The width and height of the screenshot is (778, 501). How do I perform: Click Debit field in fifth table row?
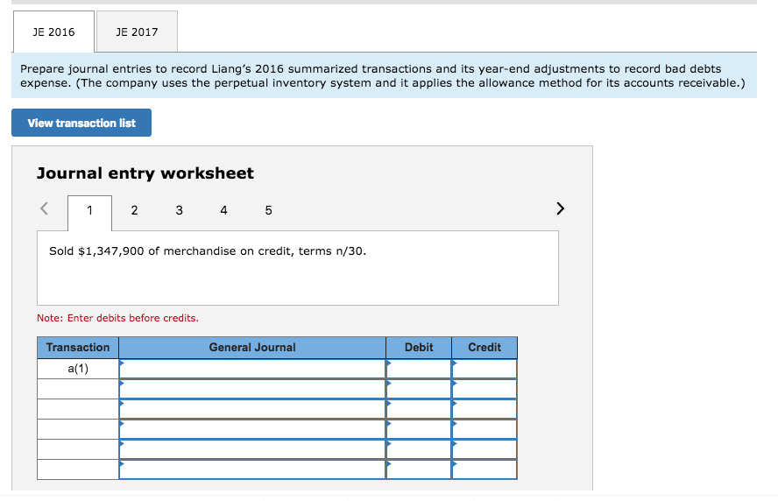click(x=419, y=449)
